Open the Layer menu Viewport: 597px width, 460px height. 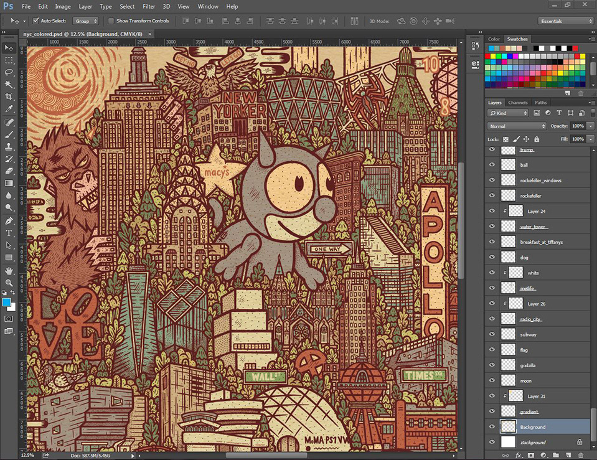pyautogui.click(x=85, y=6)
